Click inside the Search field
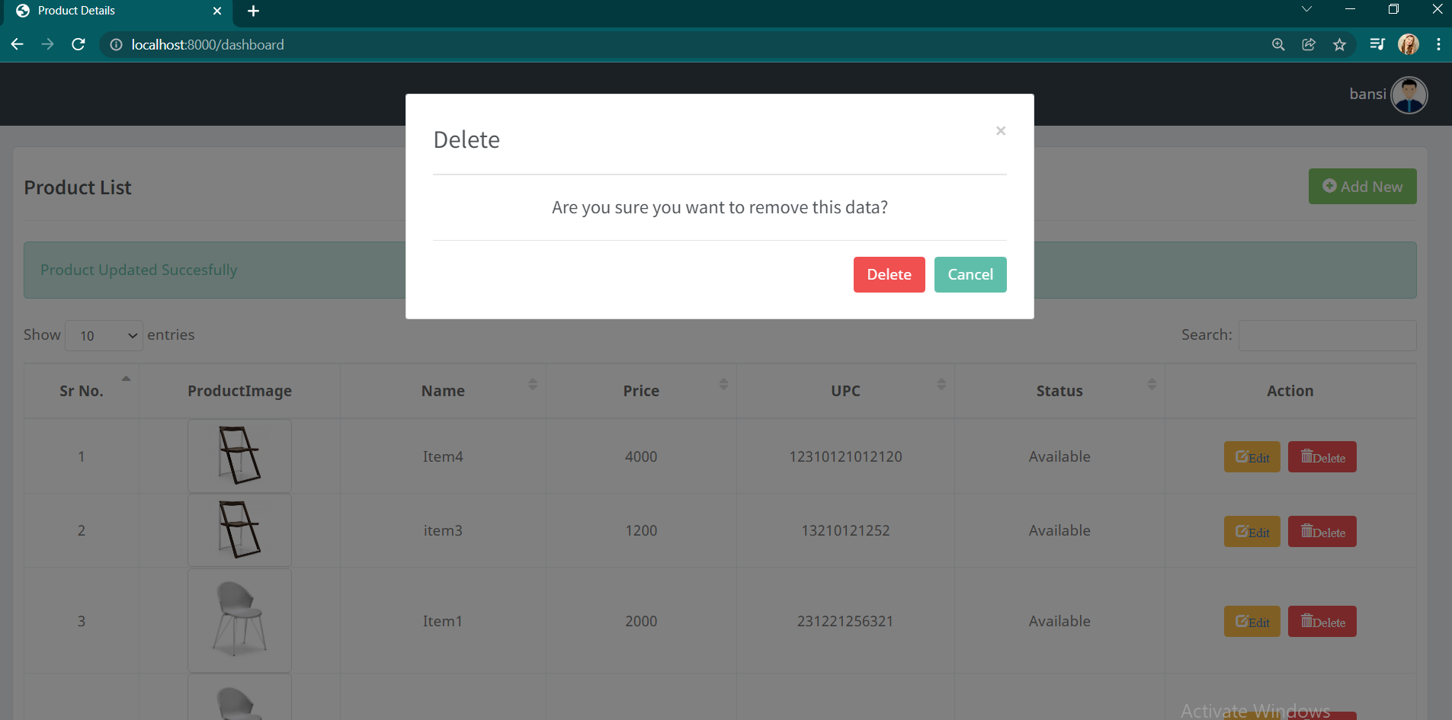Screen dimensions: 1452x720 (1326, 335)
